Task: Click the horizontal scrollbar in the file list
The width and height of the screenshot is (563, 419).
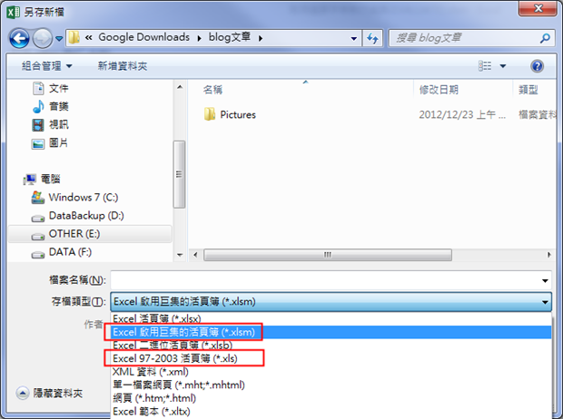Action: point(328,255)
